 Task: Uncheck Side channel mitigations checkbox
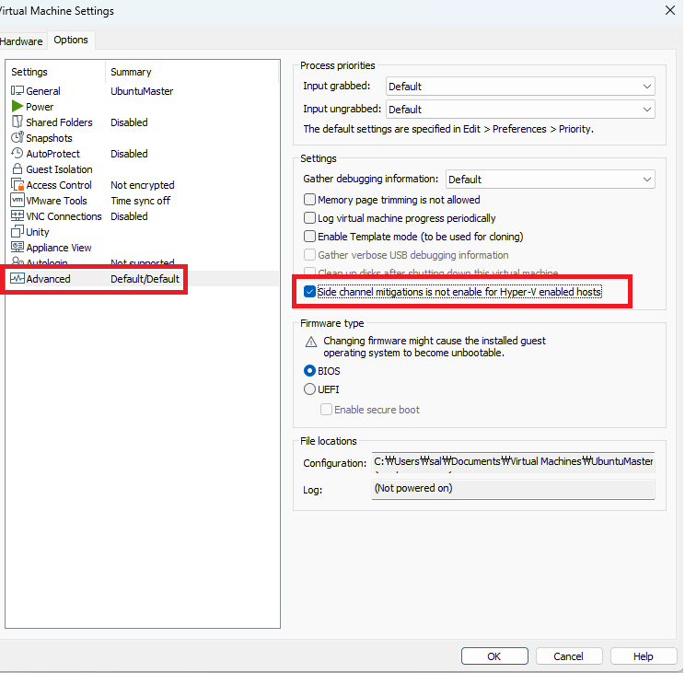point(309,291)
